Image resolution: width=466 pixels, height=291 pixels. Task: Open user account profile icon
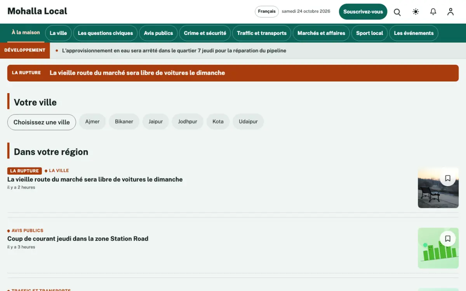pyautogui.click(x=450, y=12)
